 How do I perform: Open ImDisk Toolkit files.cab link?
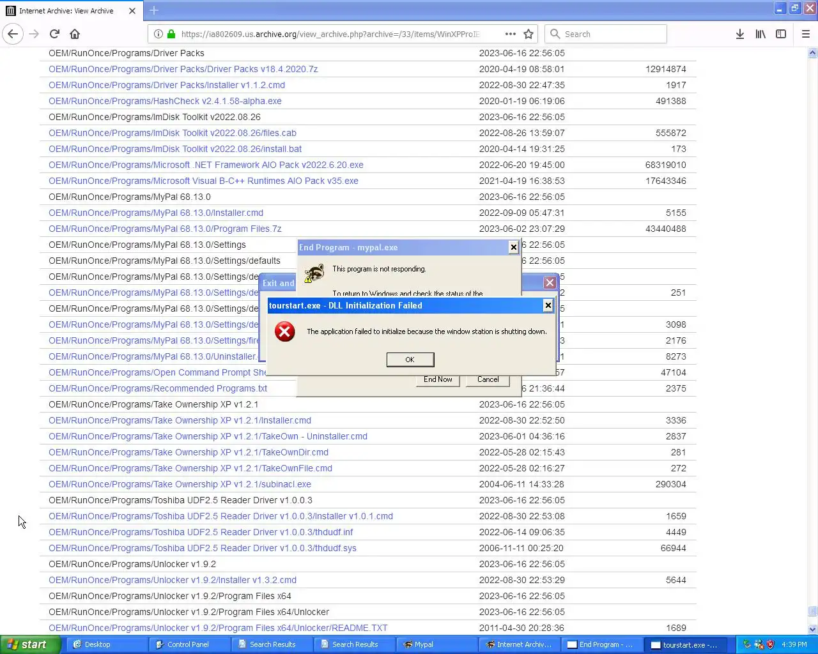[x=173, y=133]
